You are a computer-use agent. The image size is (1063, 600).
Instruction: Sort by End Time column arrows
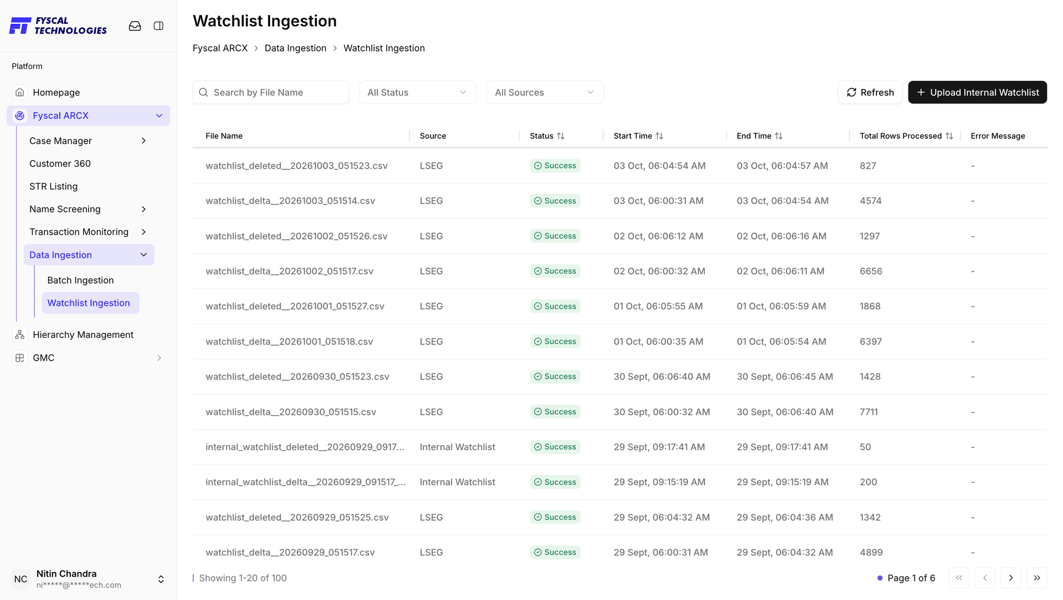[778, 136]
